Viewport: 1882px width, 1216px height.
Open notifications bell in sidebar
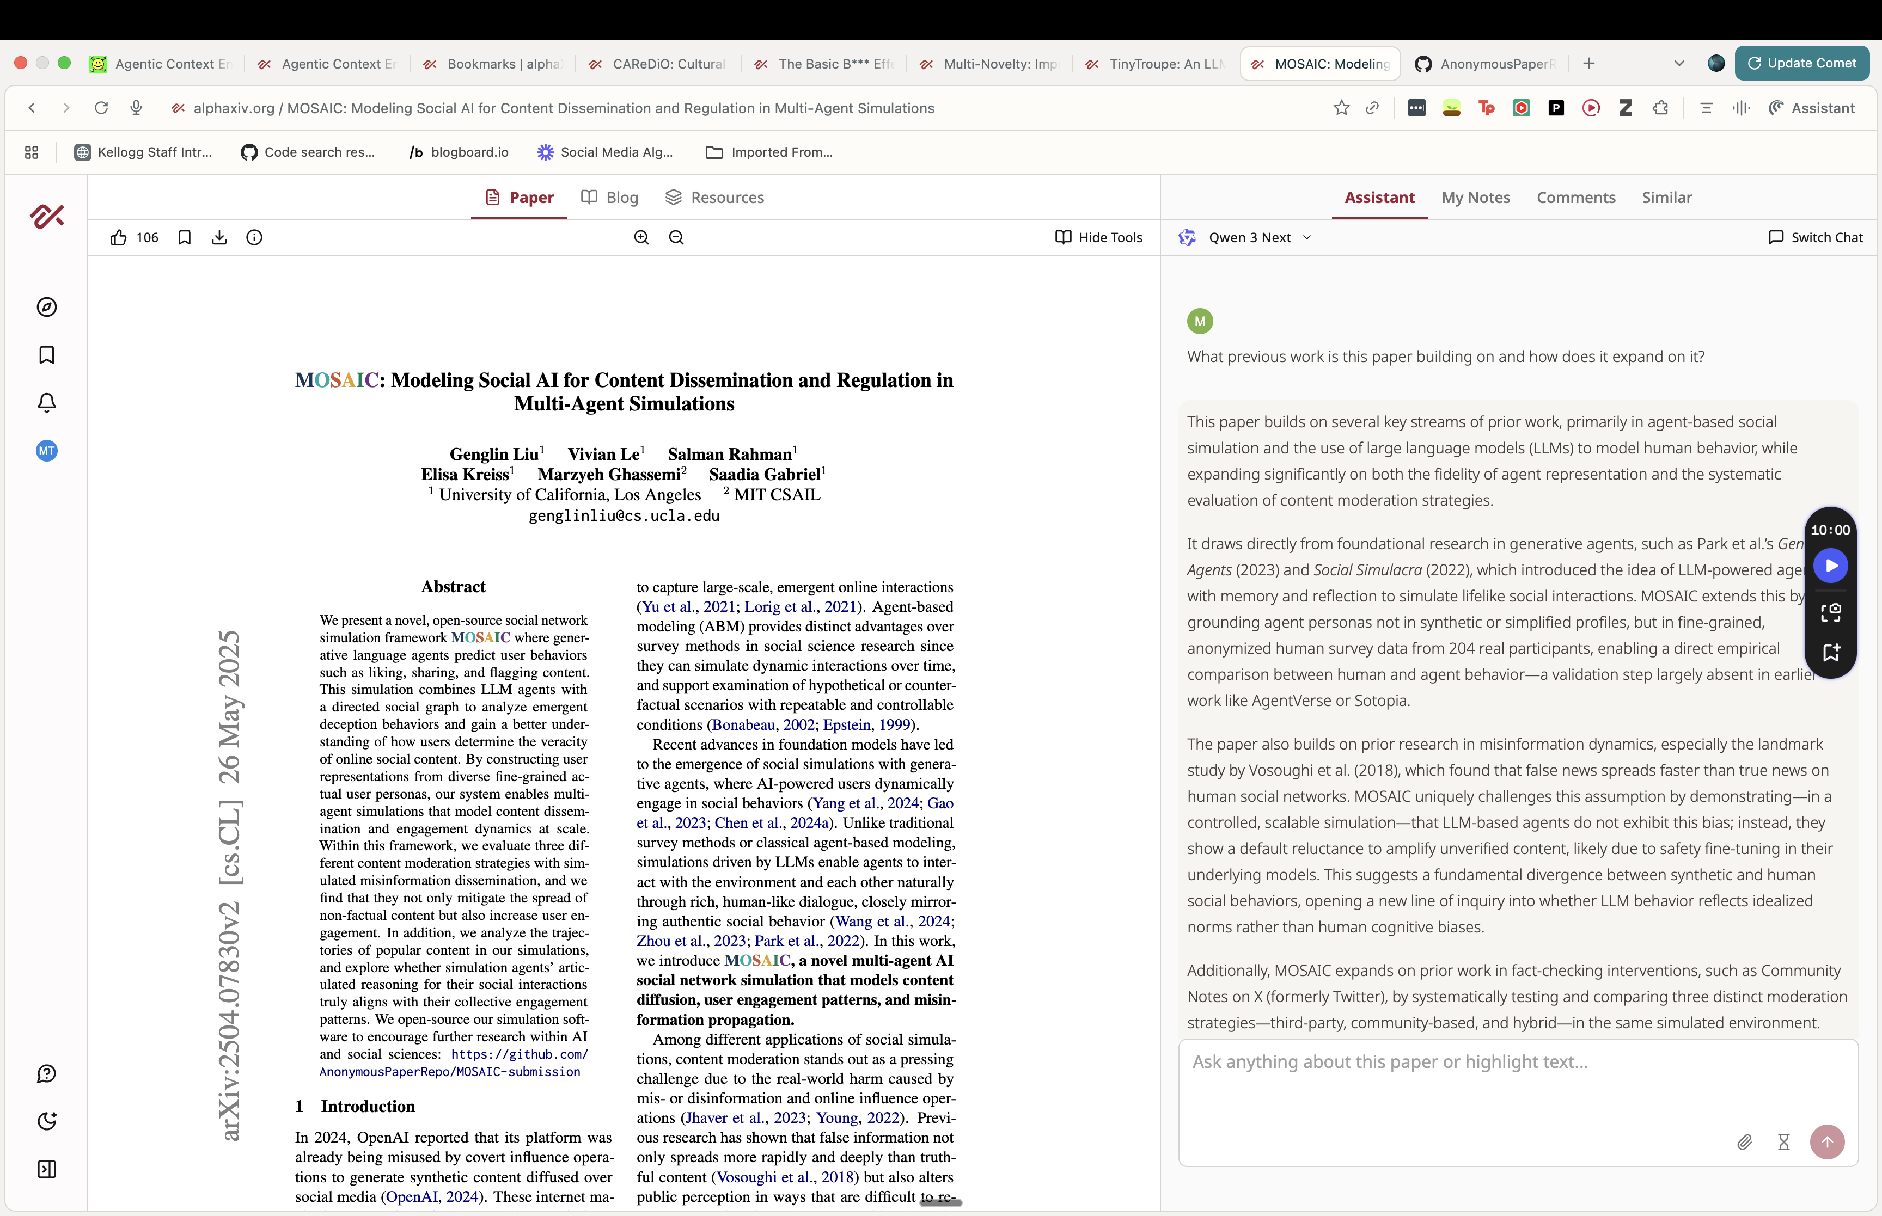point(47,403)
